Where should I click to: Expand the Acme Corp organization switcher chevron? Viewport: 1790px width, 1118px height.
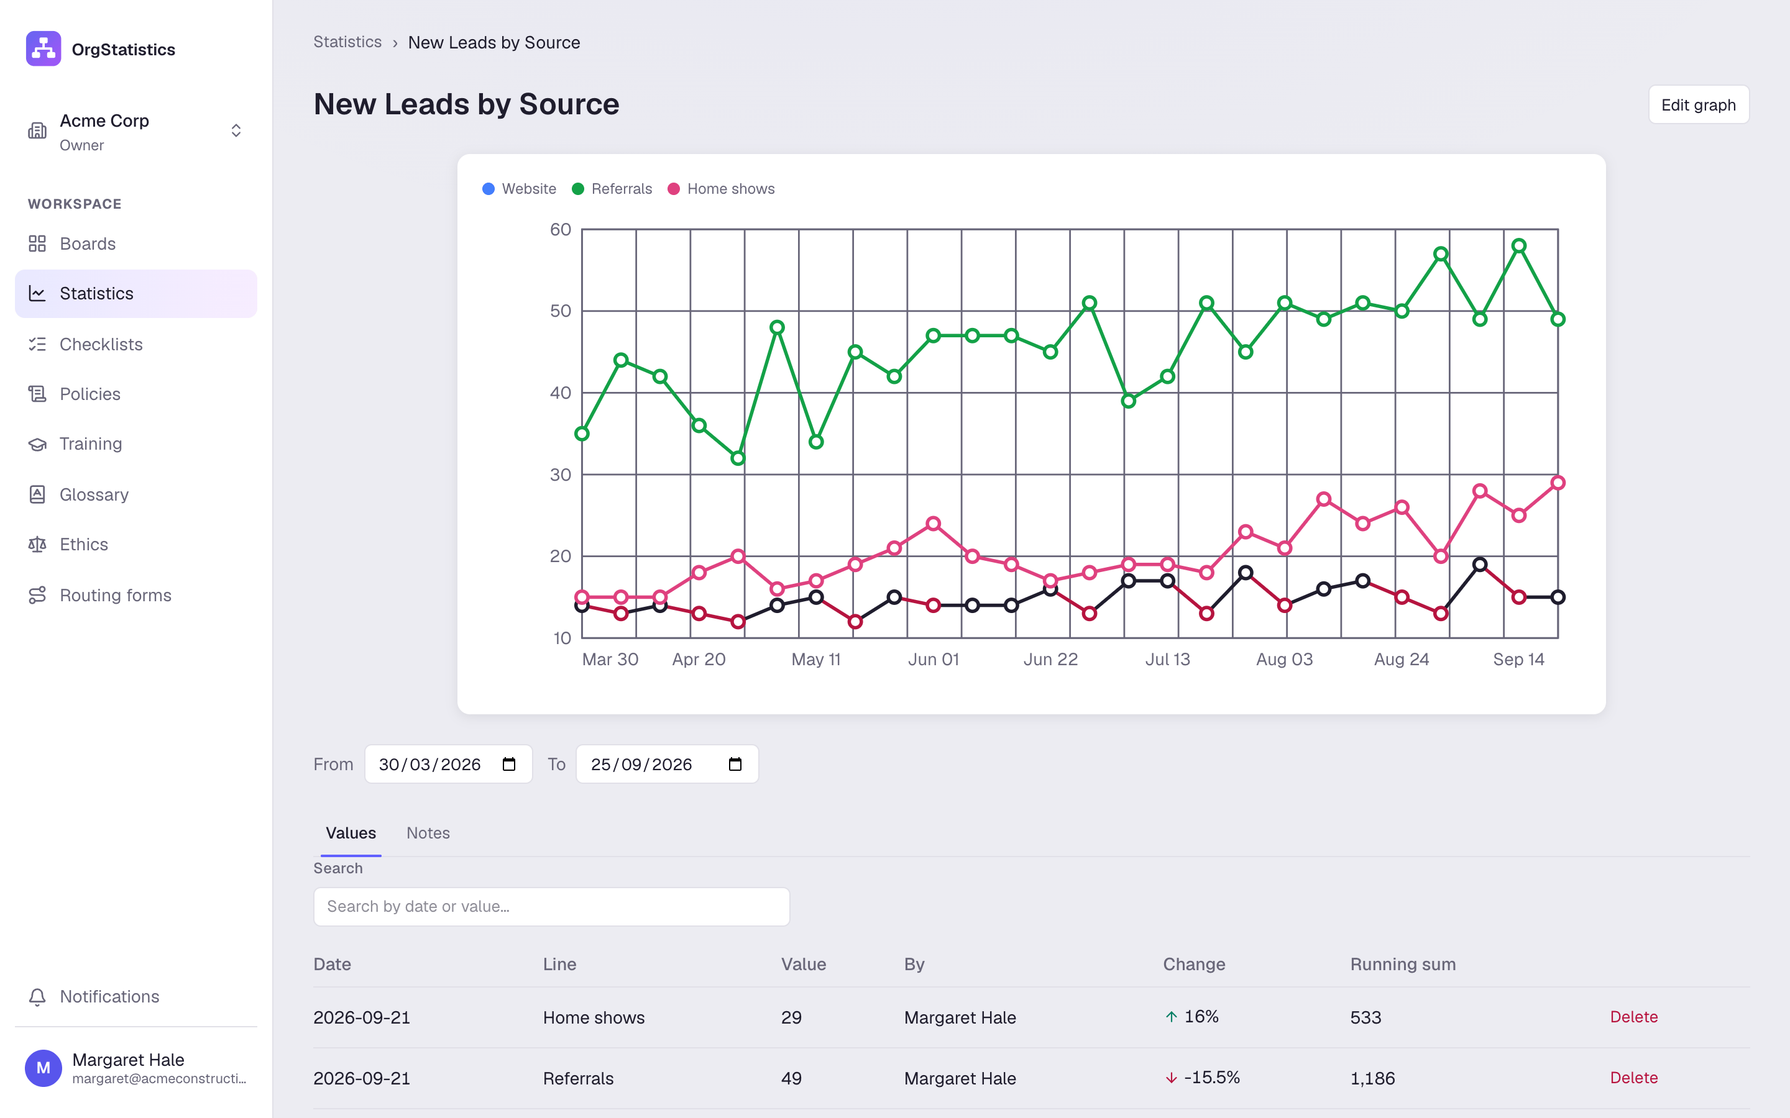(236, 131)
